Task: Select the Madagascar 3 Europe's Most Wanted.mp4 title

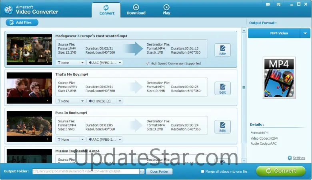Action: coord(91,36)
